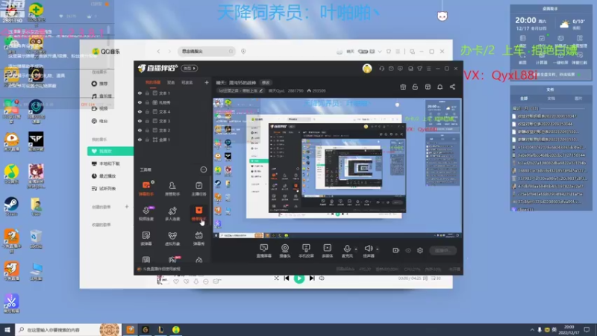Image resolution: width=597 pixels, height=336 pixels.
Task: Open the mode switch pill beside logo
Action: click(190, 69)
